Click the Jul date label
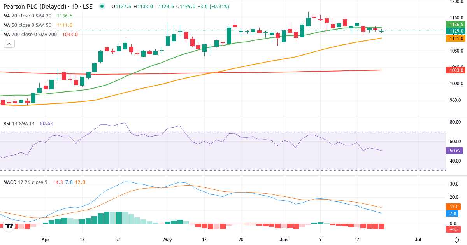 coord(418,240)
